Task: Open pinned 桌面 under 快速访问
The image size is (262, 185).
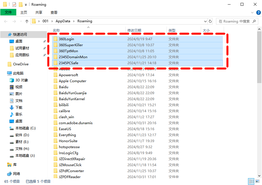Action: [19, 41]
